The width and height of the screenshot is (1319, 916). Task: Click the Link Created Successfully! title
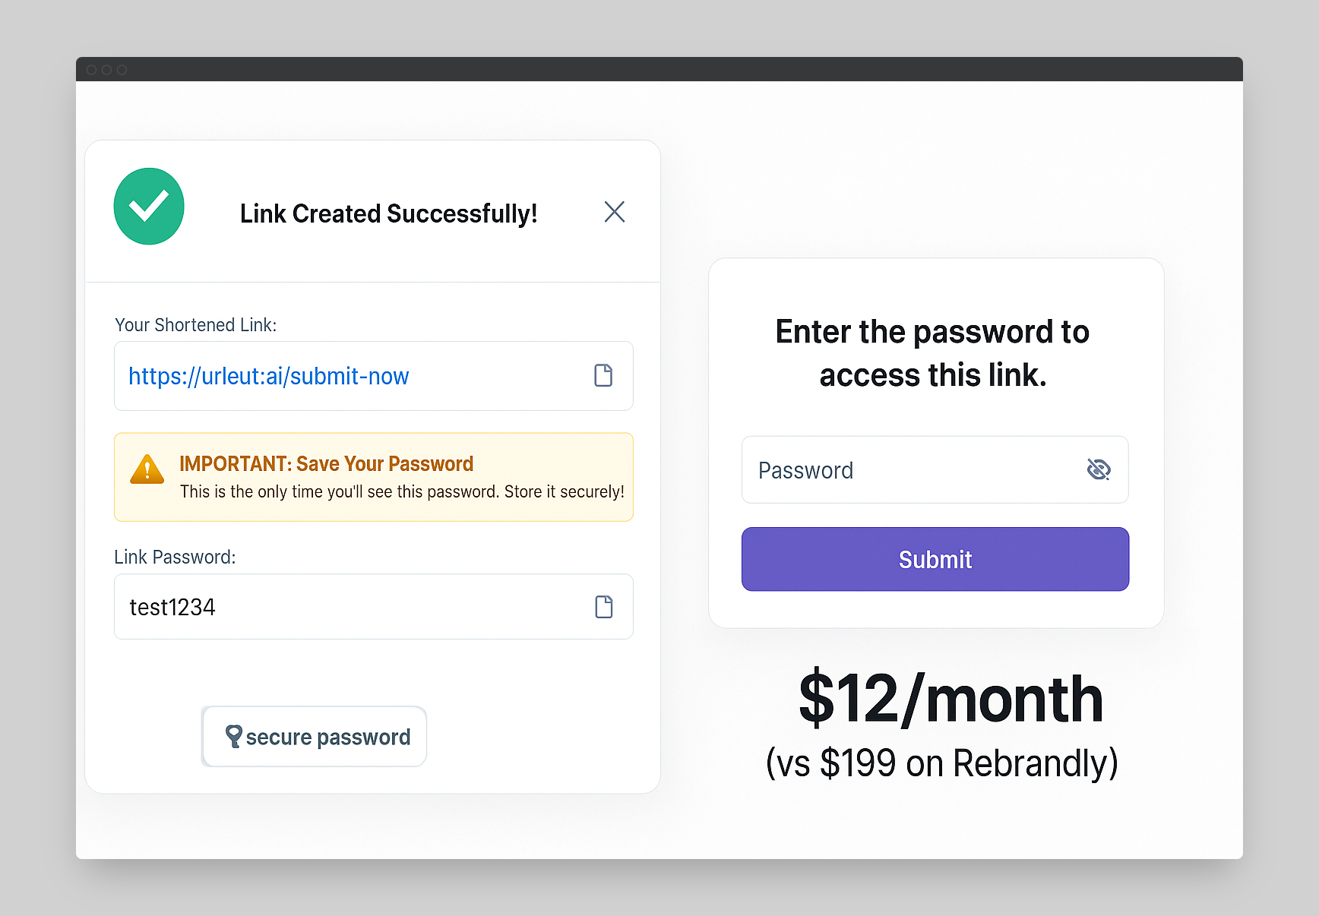point(388,214)
